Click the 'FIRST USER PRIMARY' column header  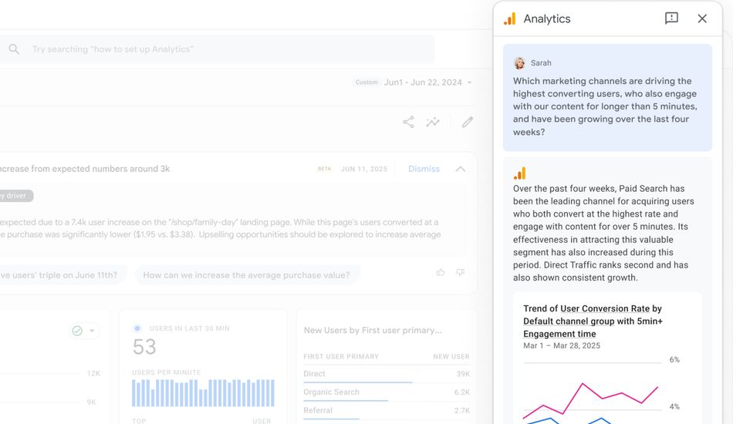point(341,356)
